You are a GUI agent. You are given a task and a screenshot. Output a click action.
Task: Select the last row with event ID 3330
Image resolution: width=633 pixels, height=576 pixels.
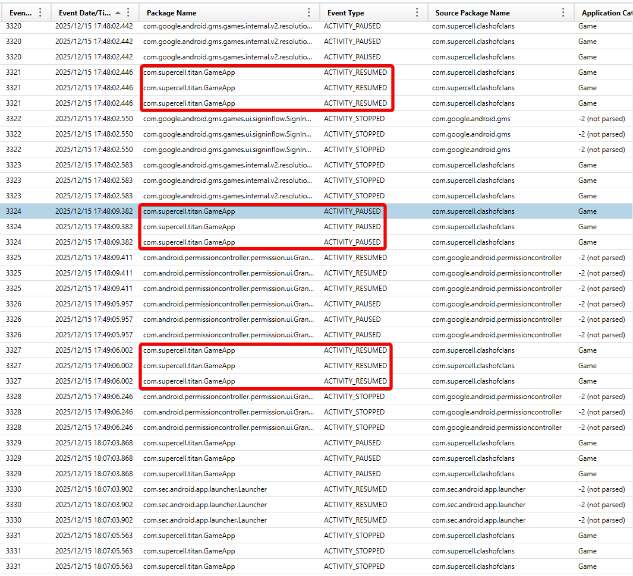[316, 520]
